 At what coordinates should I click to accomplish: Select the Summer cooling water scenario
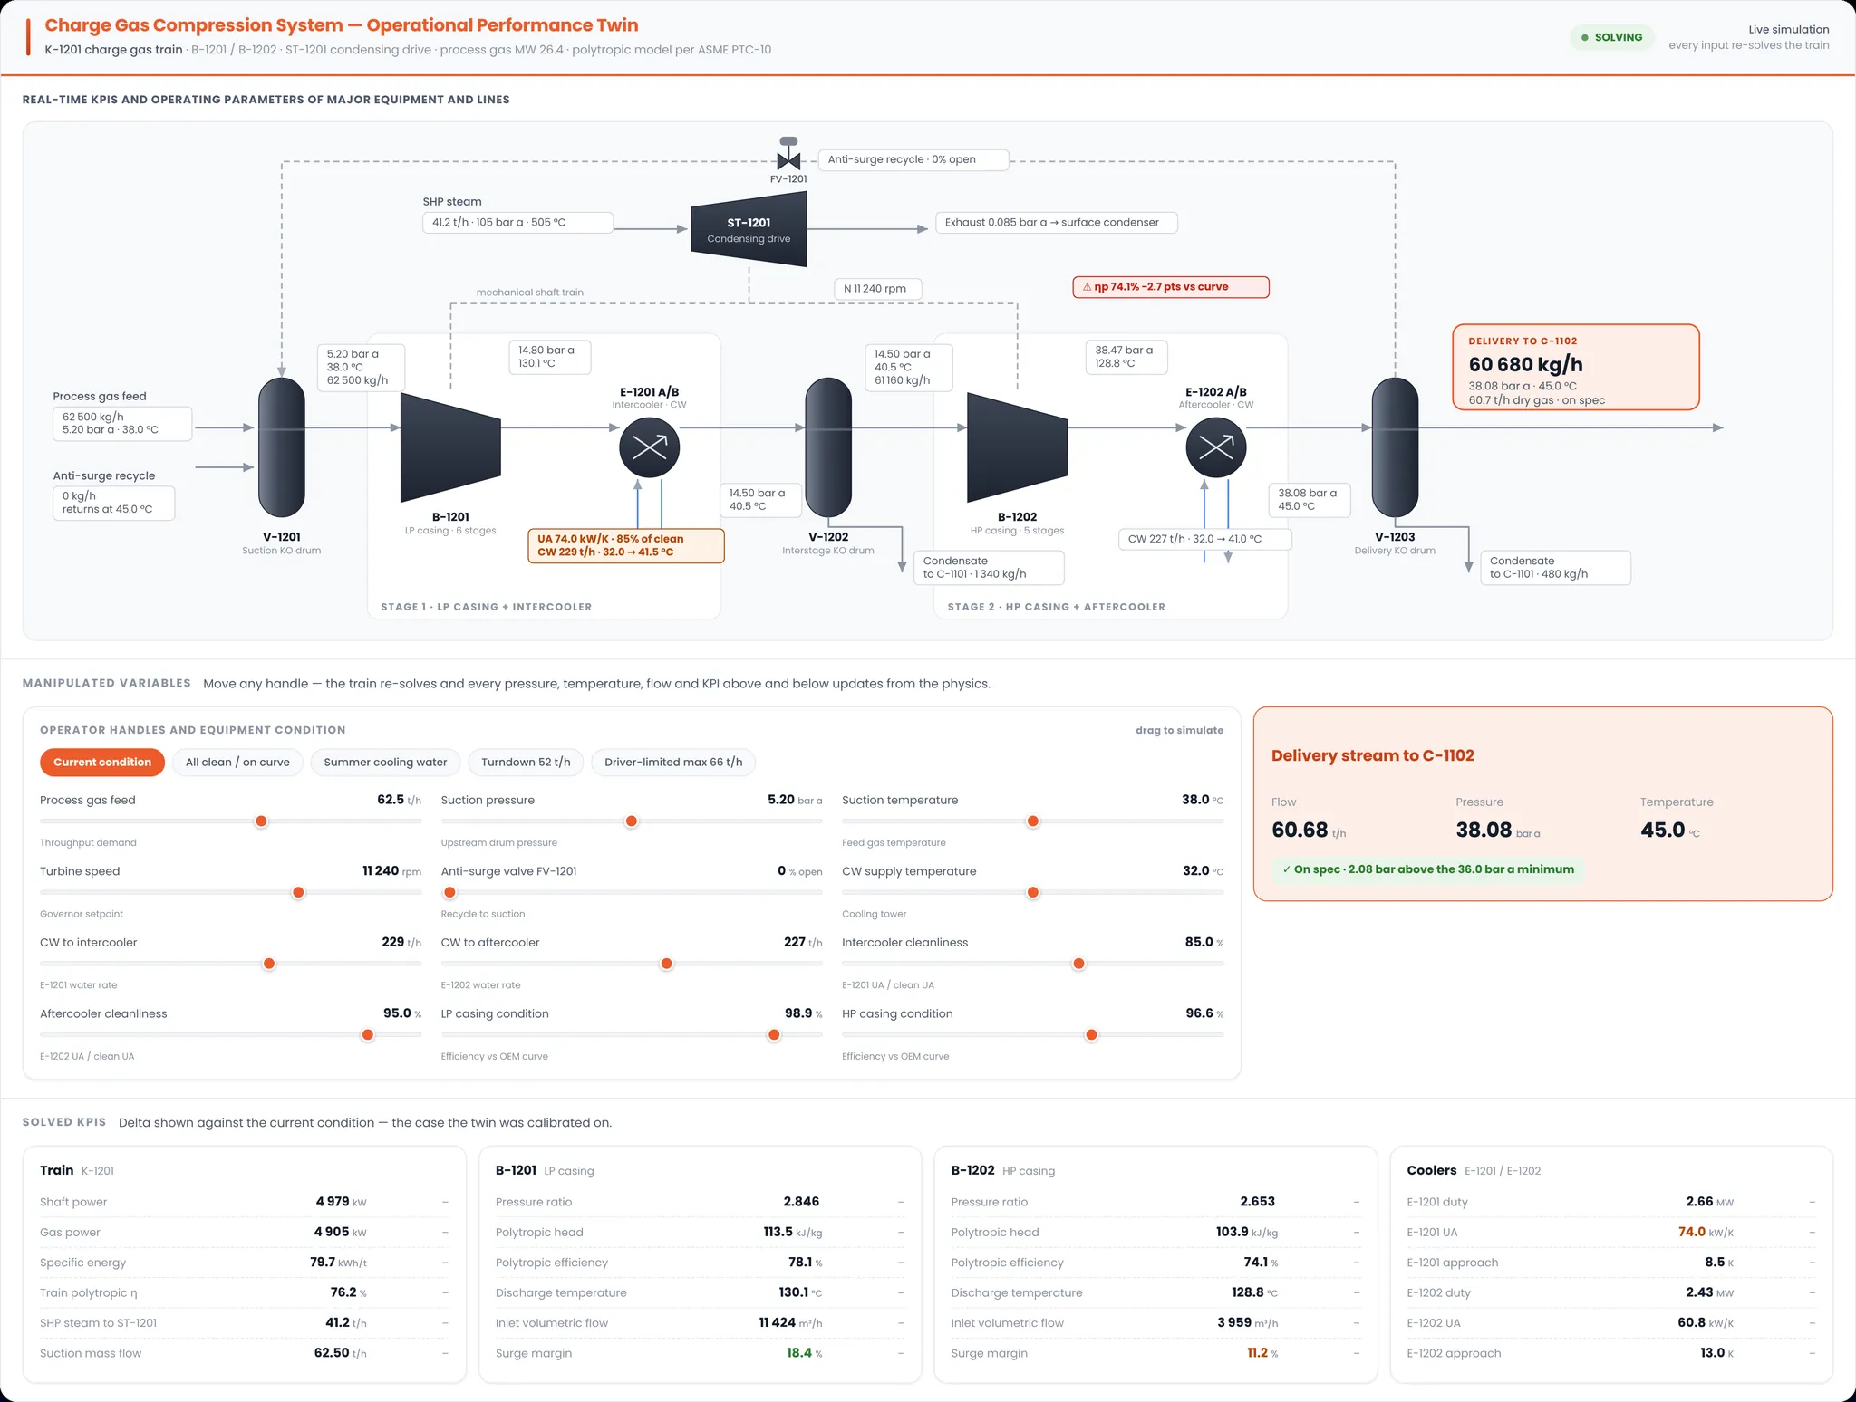point(385,762)
